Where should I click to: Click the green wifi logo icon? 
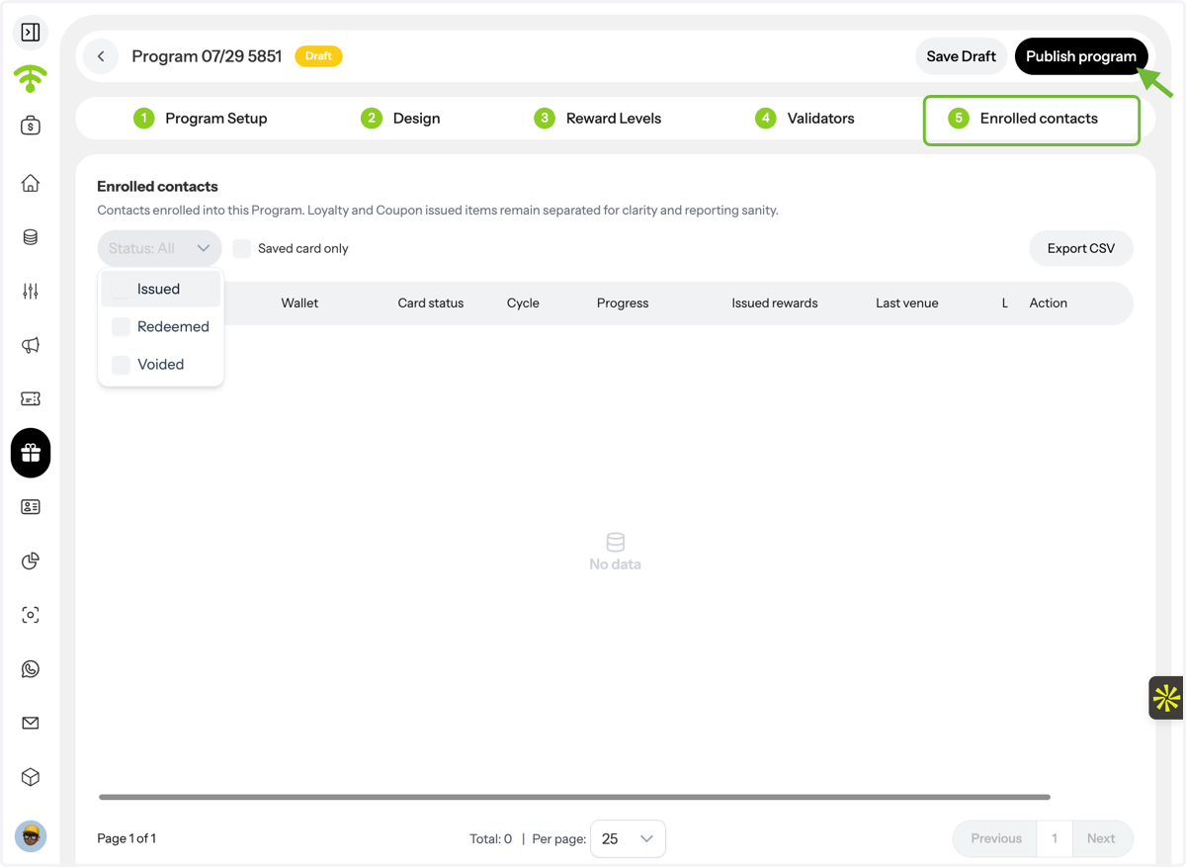(31, 78)
